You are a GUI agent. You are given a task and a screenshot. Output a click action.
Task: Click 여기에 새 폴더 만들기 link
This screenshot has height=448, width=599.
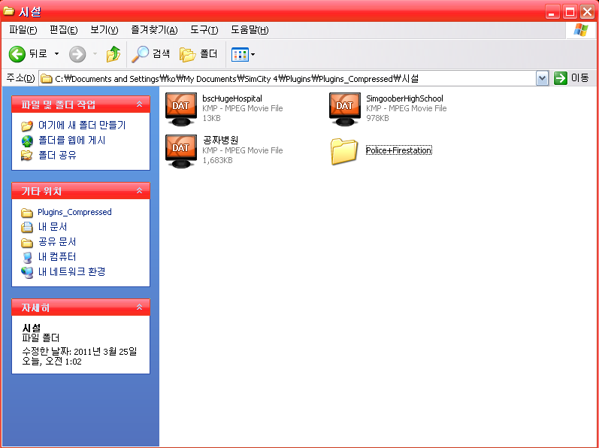(x=82, y=126)
